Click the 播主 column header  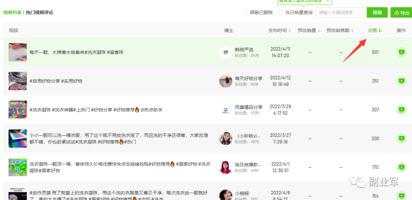click(x=229, y=30)
